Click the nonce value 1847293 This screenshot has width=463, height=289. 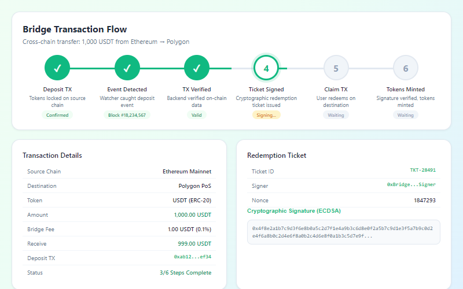(425, 200)
